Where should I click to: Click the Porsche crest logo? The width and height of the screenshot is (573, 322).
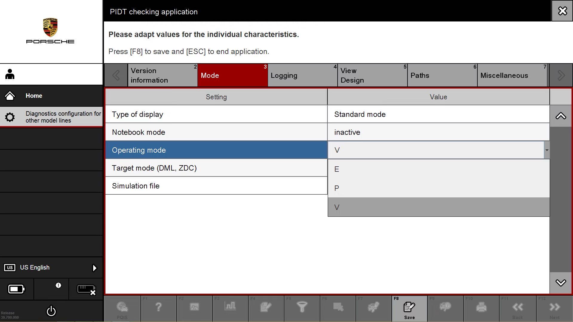click(x=50, y=27)
